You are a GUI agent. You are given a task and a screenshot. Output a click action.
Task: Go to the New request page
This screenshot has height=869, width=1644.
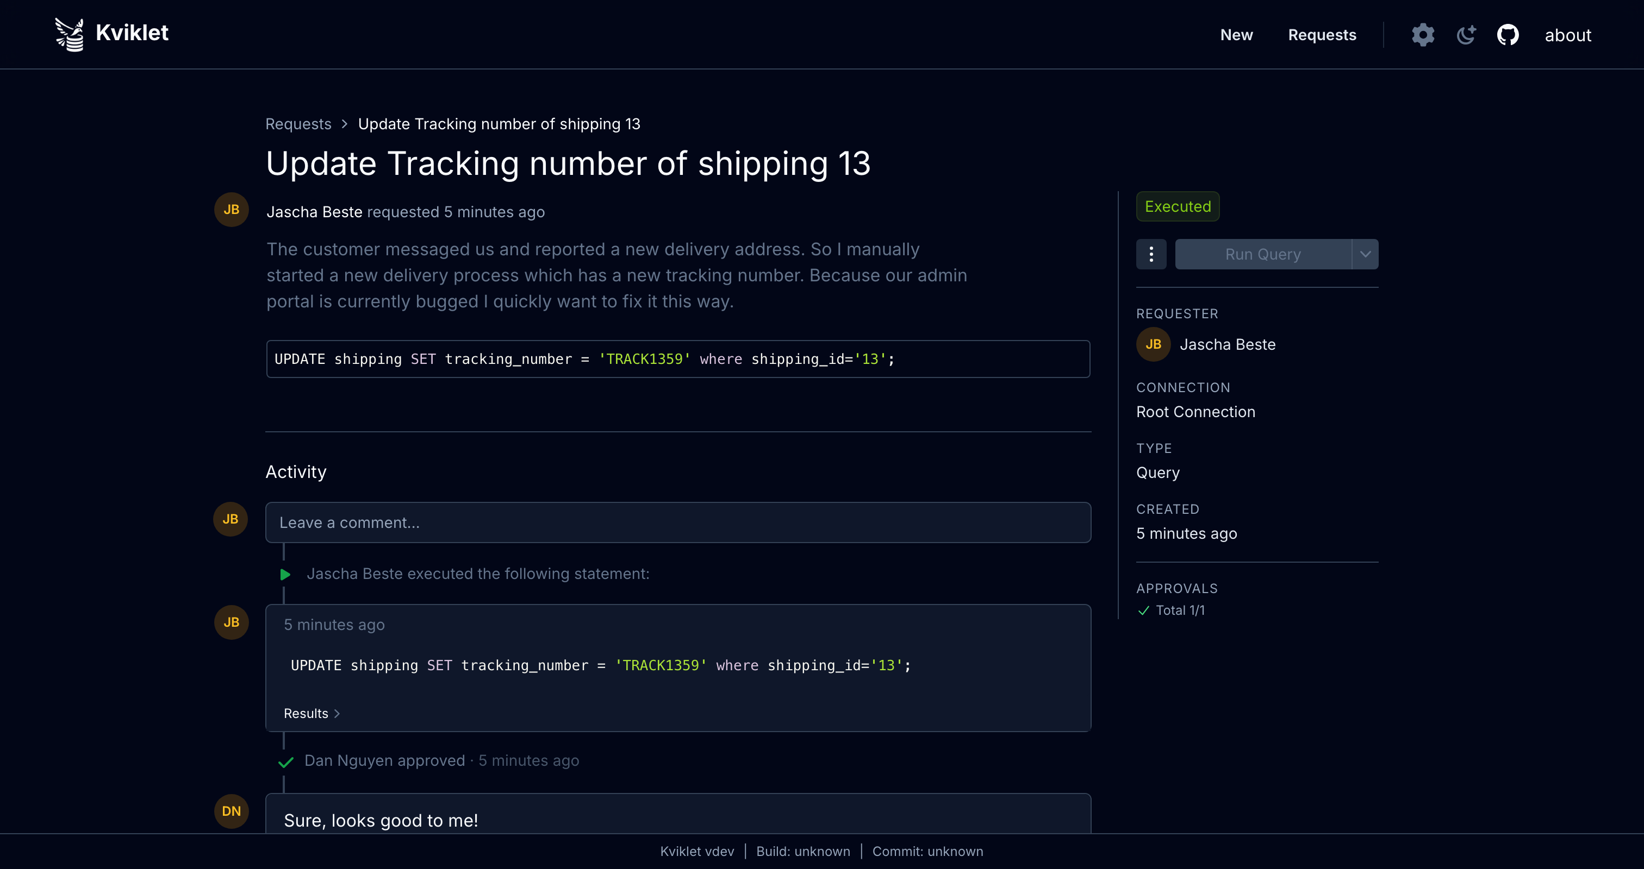pyautogui.click(x=1236, y=35)
